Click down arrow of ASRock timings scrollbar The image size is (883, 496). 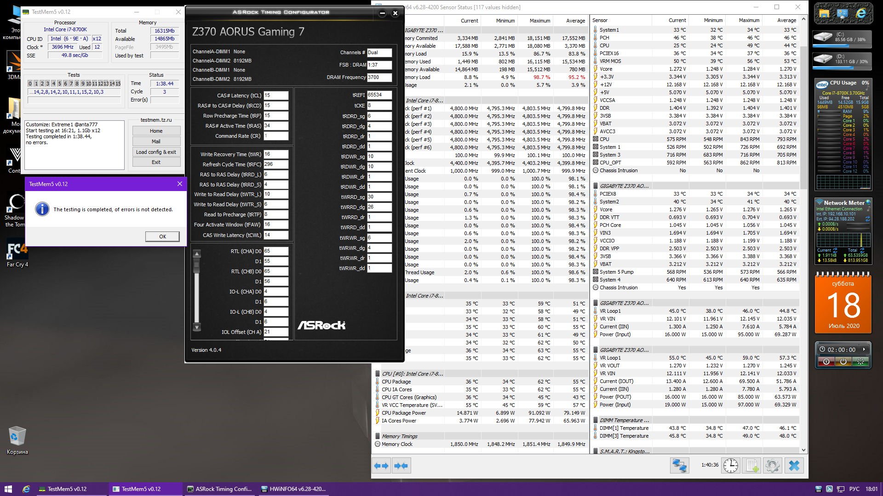[197, 327]
